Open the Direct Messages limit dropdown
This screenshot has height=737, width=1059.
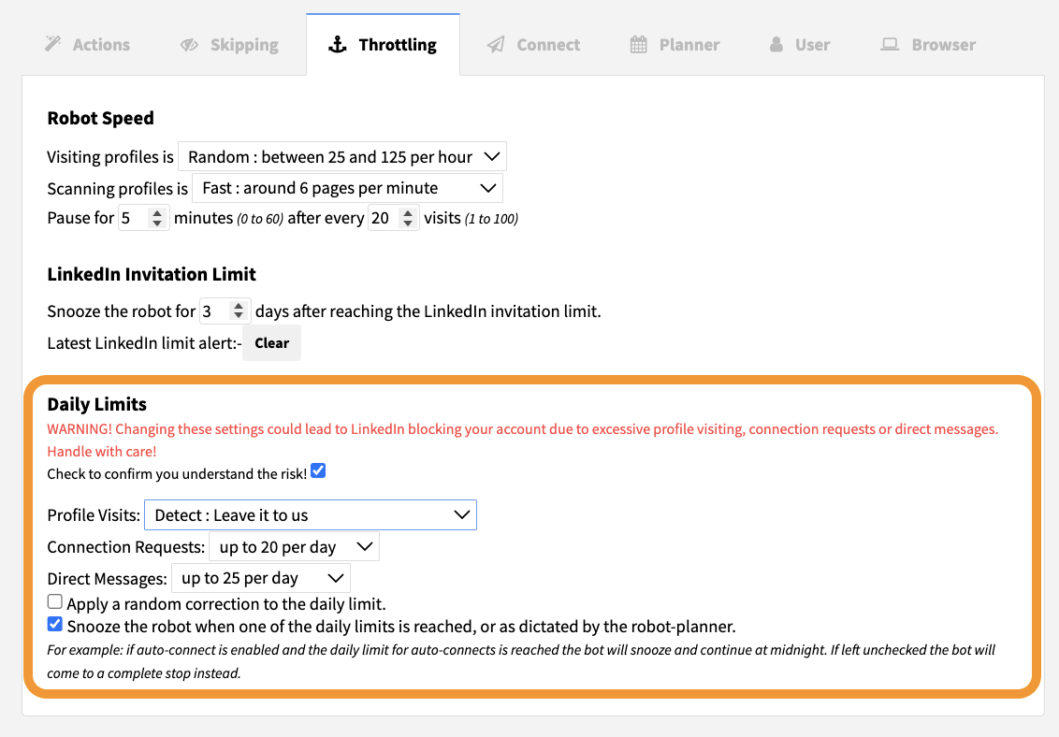261,578
